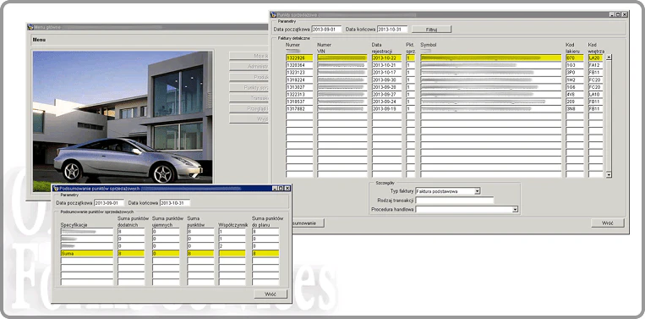Image resolution: width=645 pixels, height=319 pixels.
Task: Click paint code 3N8 cell
Action: click(x=575, y=108)
